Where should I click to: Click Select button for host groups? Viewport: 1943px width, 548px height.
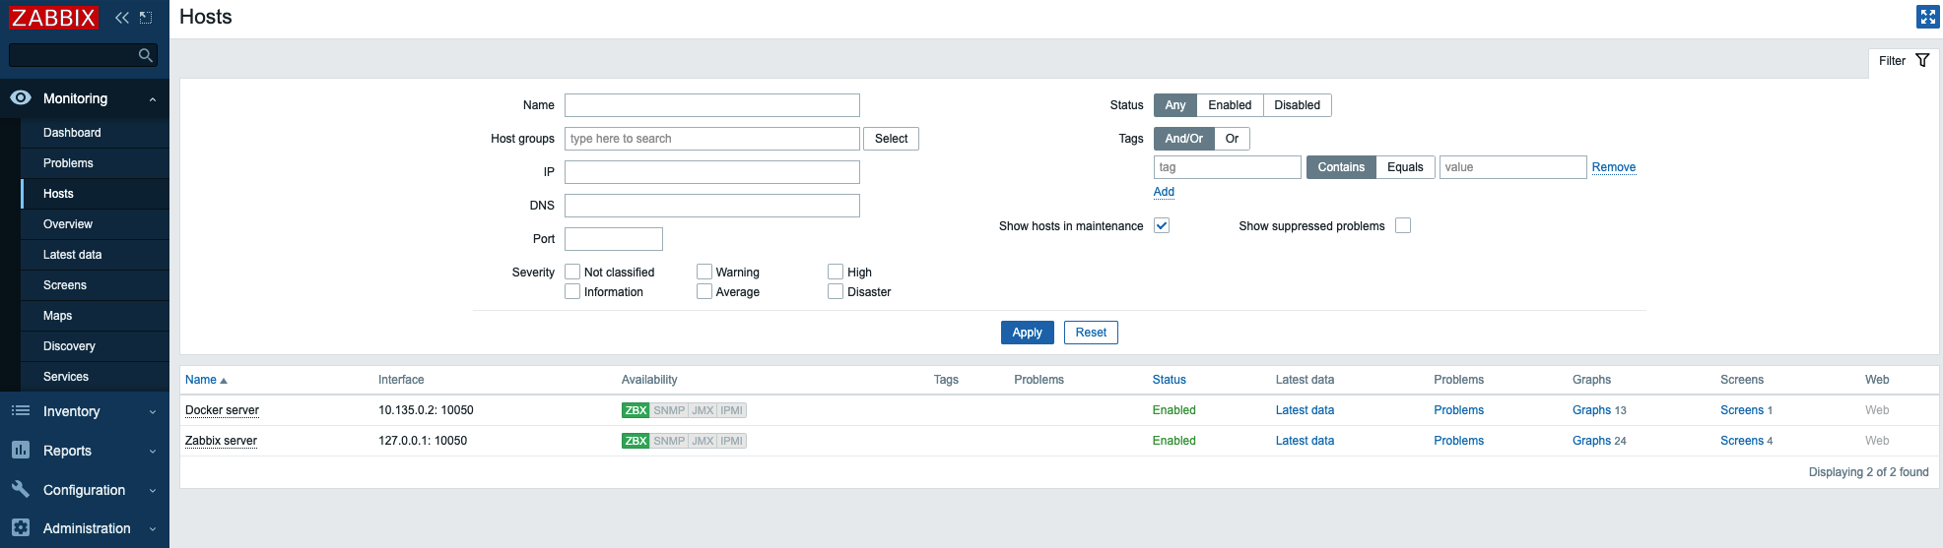tap(891, 139)
